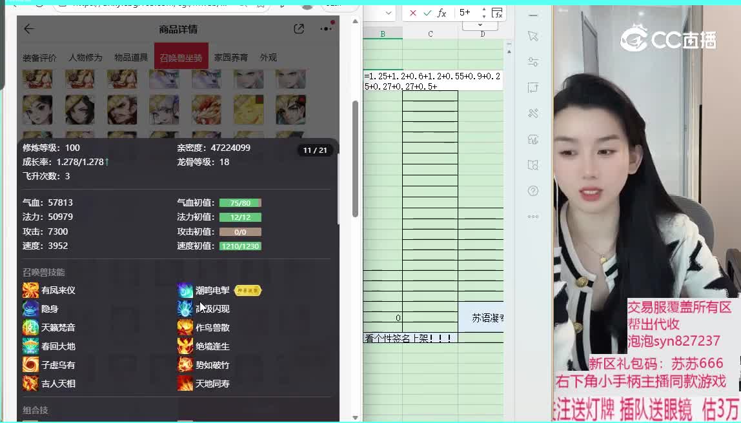This screenshot has width=741, height=423.
Task: Click the share icon in the 商品详情 header
Action: tap(299, 29)
